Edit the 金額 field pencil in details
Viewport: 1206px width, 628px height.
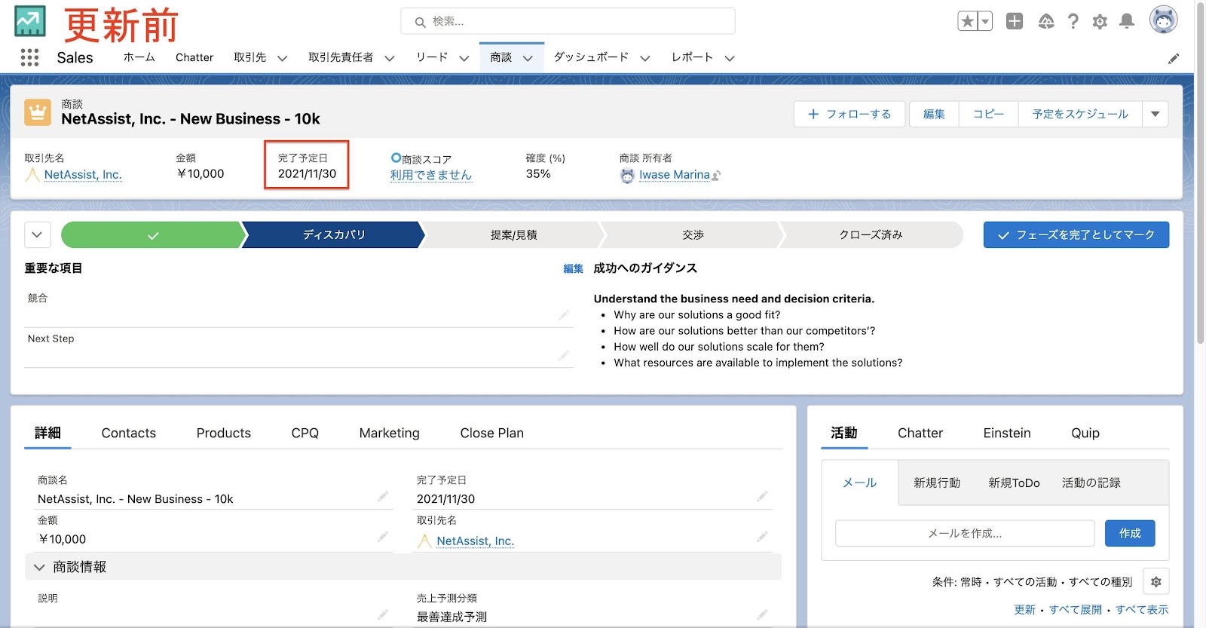[383, 536]
